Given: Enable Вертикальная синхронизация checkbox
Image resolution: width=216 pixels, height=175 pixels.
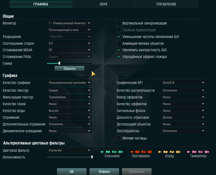Looking at the screenshot, I should point(118,23).
